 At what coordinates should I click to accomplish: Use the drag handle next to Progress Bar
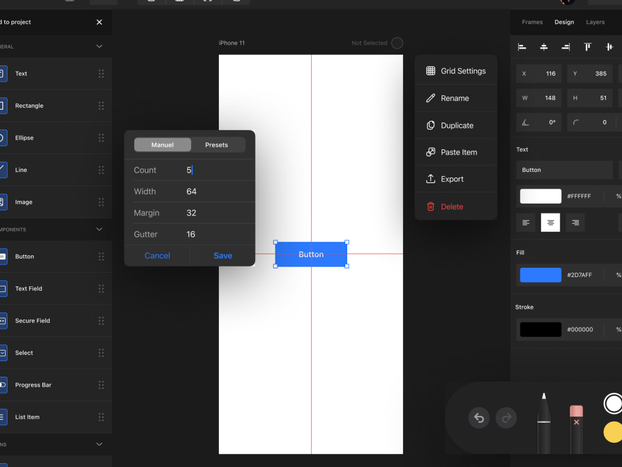coord(101,385)
